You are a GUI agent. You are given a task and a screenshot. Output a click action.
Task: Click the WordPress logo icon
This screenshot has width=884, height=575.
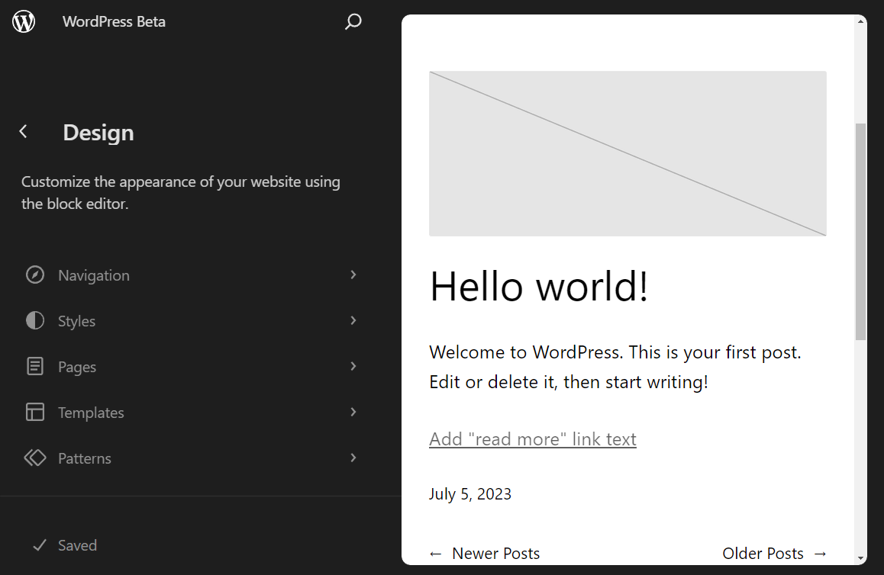click(x=24, y=21)
